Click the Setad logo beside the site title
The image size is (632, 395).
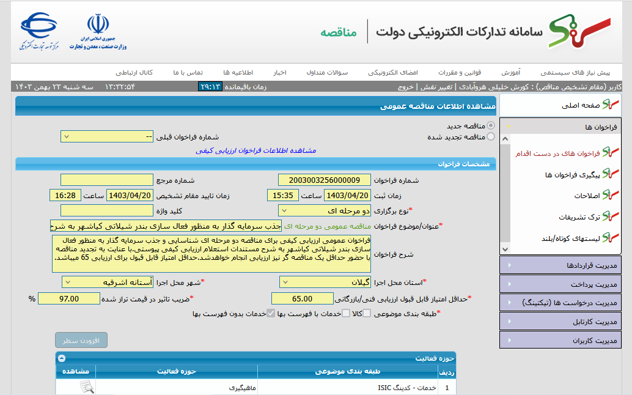[x=579, y=31]
